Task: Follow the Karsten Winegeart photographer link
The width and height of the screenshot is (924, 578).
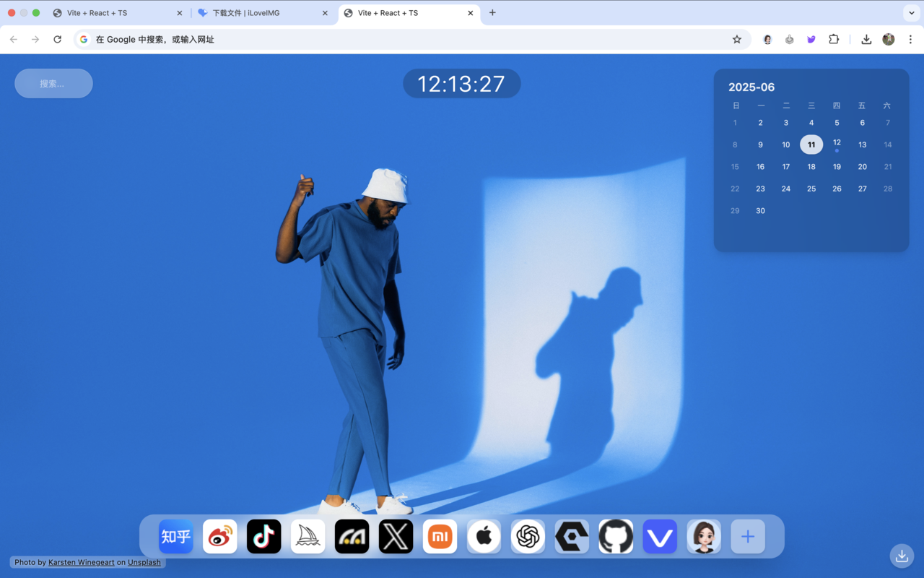Action: [x=81, y=562]
